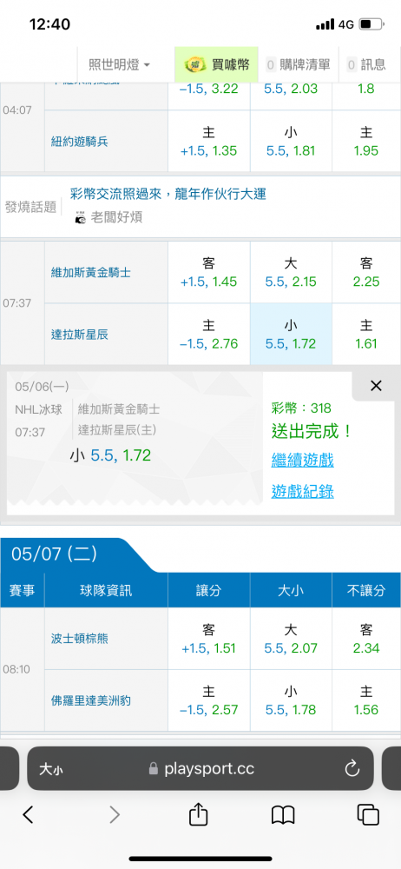
Task: Tap the 12:40 status bar clock
Action: 49,24
